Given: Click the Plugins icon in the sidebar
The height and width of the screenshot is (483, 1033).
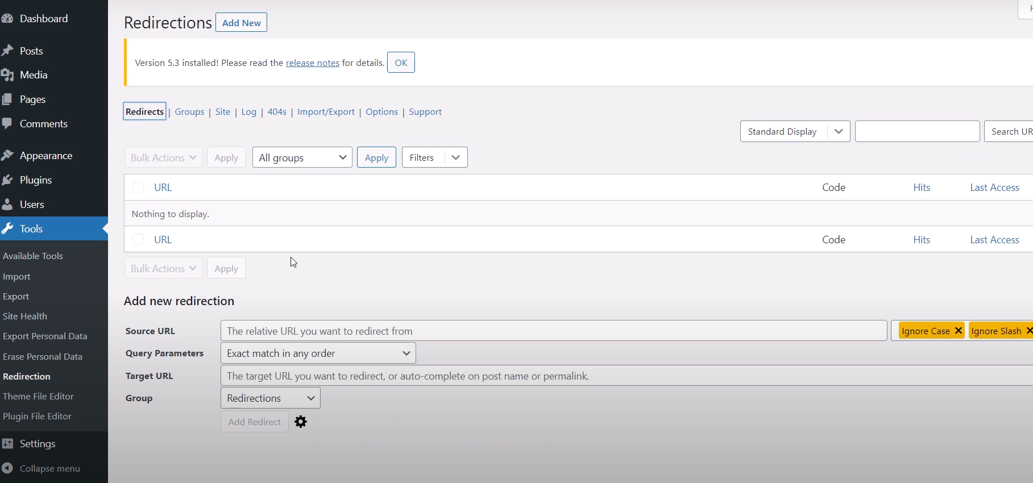Looking at the screenshot, I should [7, 180].
